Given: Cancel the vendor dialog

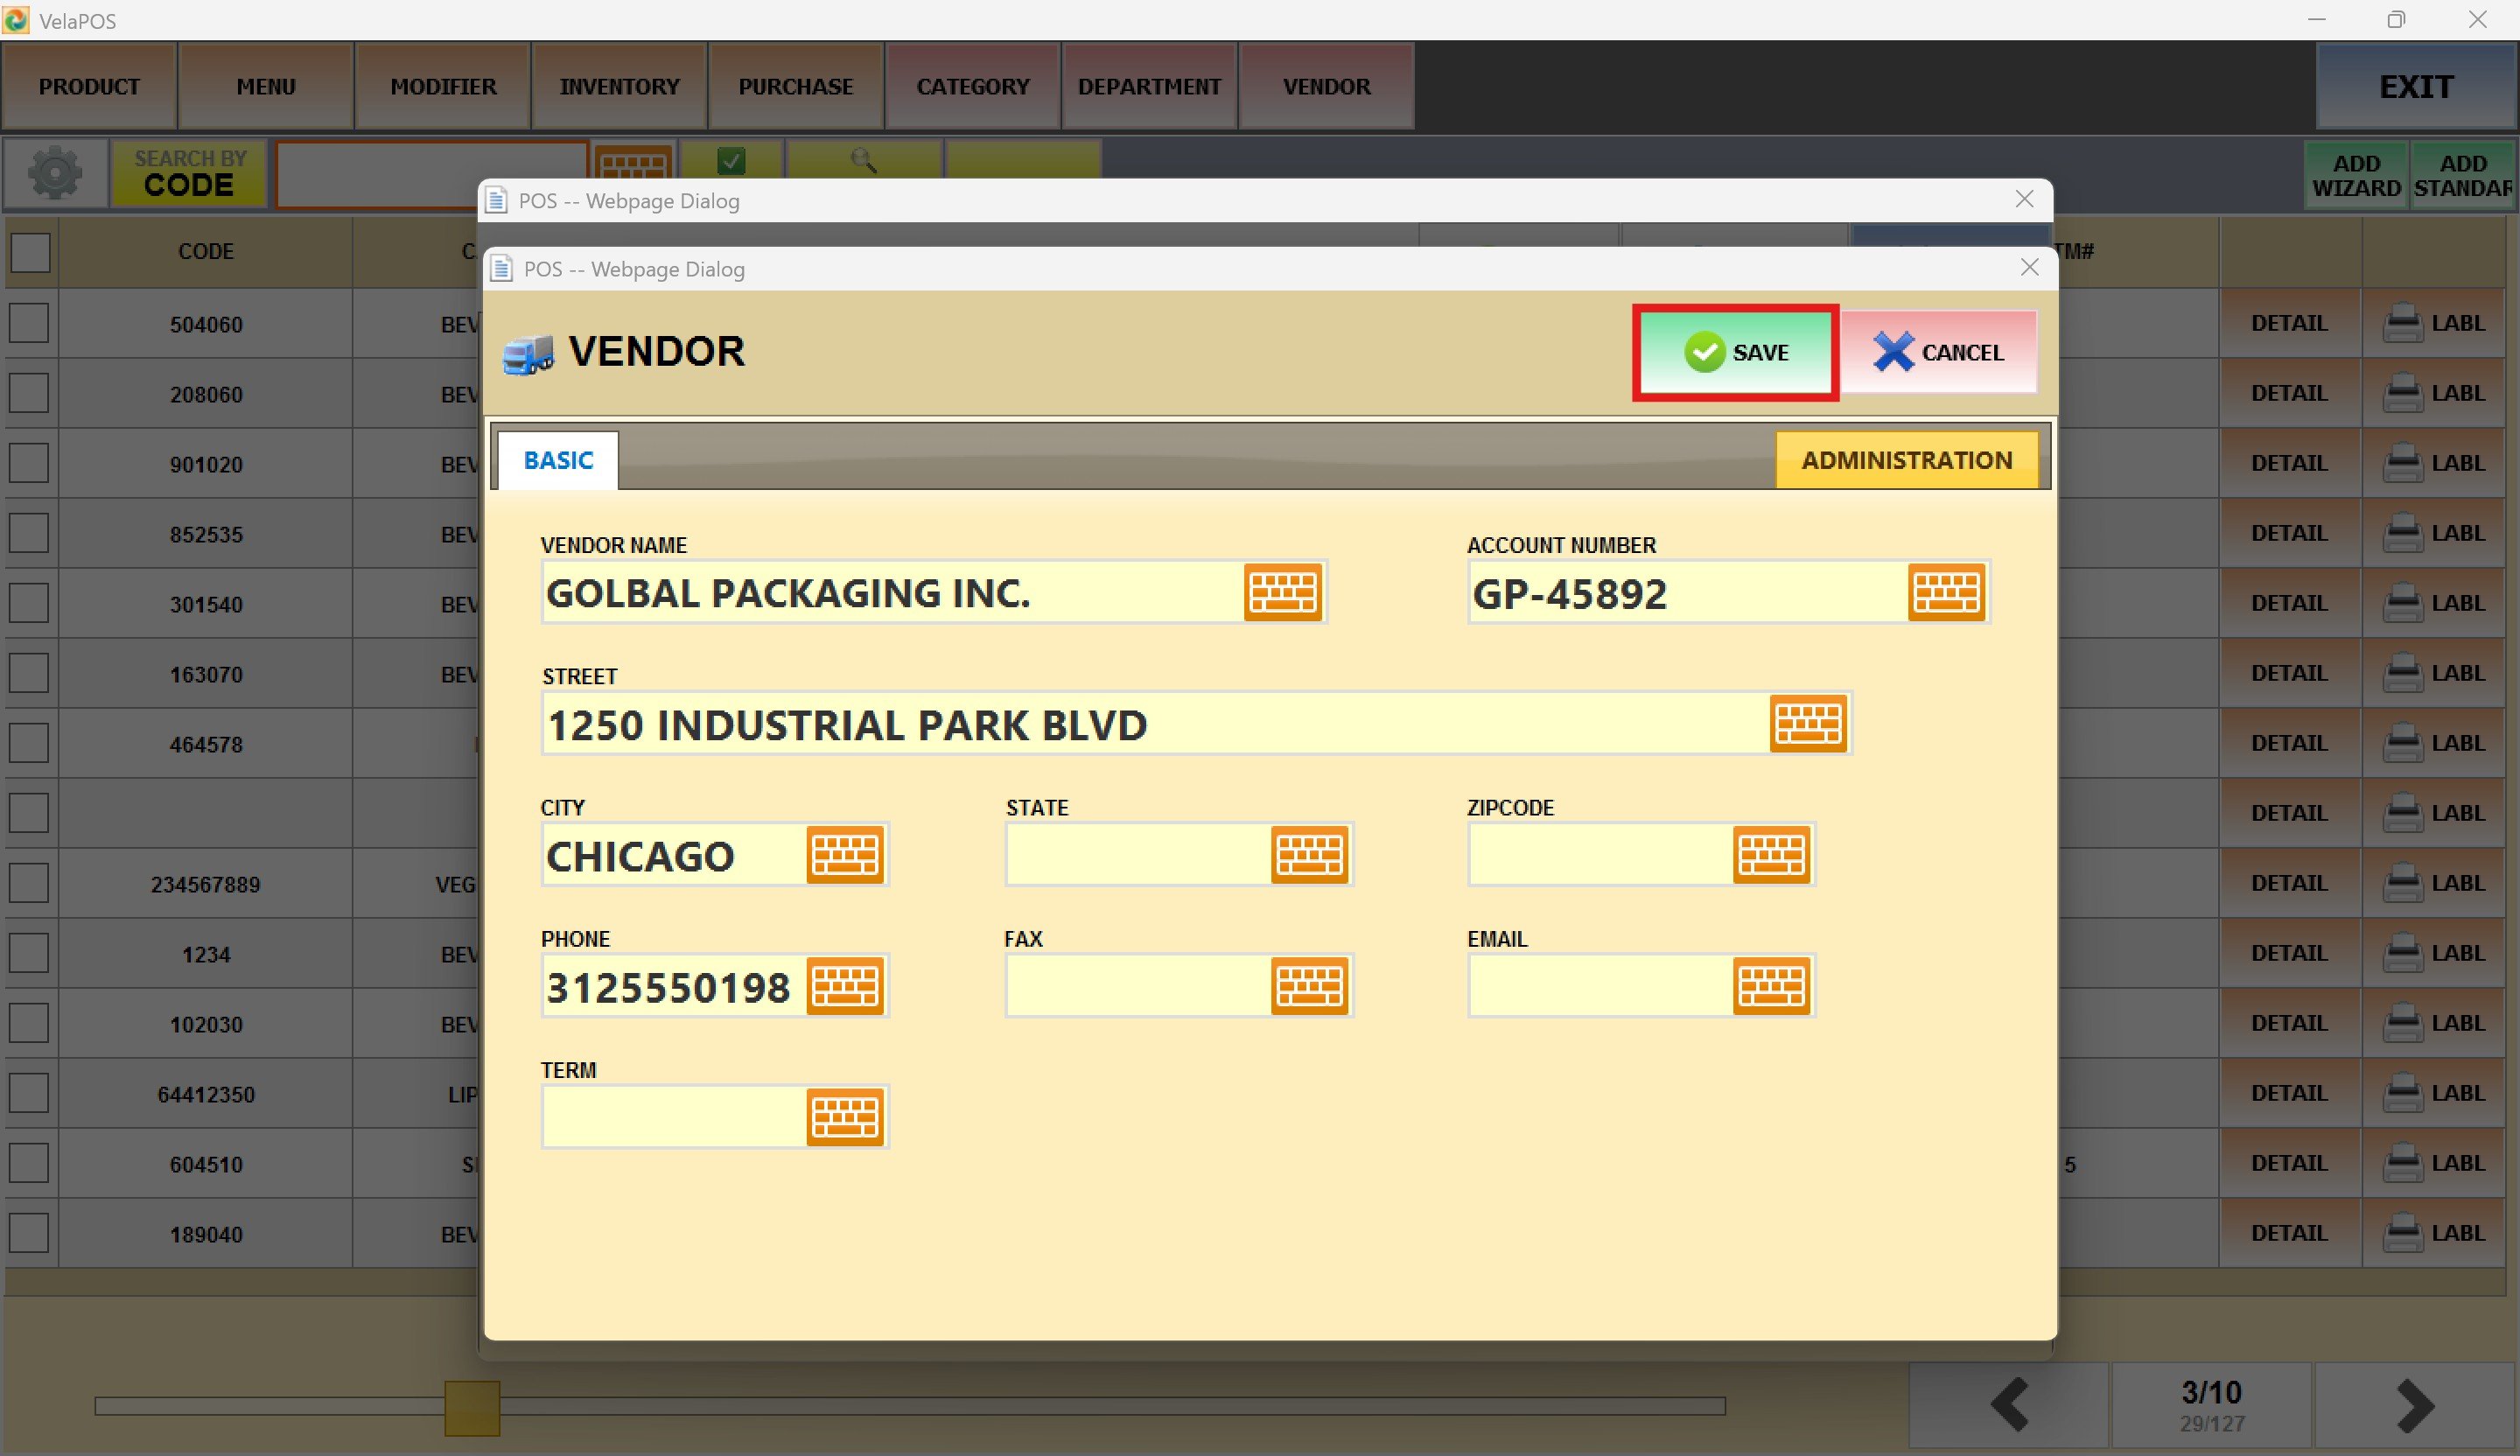Looking at the screenshot, I should point(1938,352).
